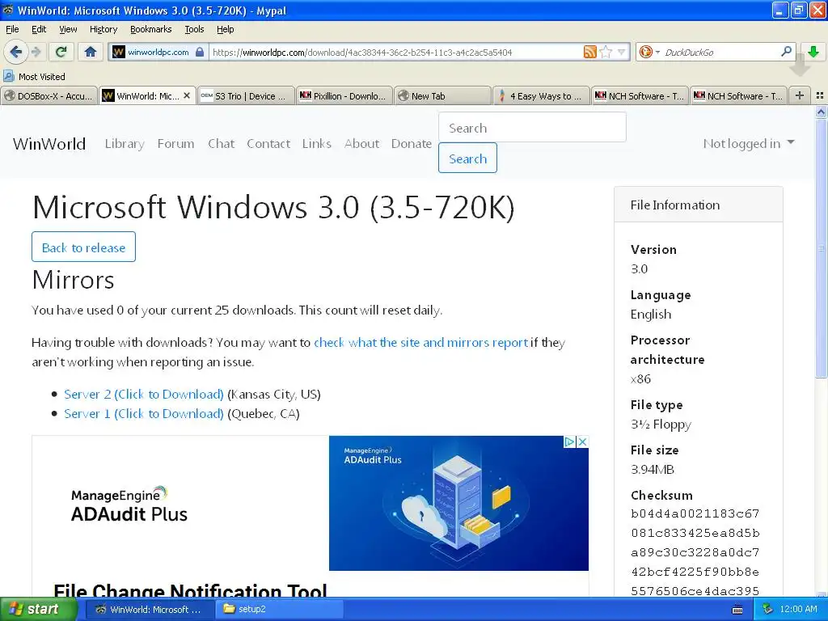Close the ADAudit Plus advertisement
The height and width of the screenshot is (621, 828).
[582, 441]
